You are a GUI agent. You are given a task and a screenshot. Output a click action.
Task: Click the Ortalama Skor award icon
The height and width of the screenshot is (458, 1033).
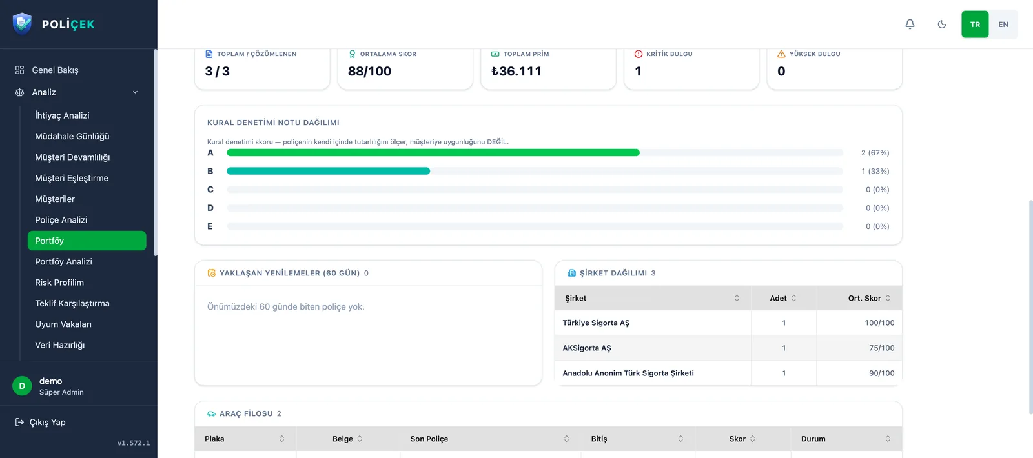click(352, 54)
